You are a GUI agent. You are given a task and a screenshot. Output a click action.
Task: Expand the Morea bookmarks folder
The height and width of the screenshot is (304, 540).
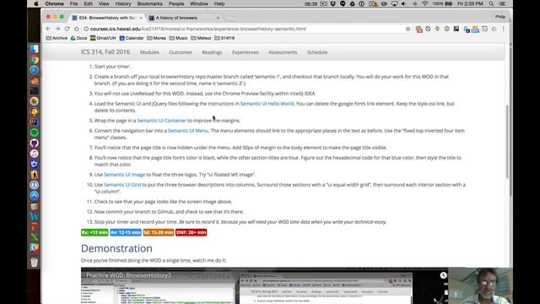(156, 38)
